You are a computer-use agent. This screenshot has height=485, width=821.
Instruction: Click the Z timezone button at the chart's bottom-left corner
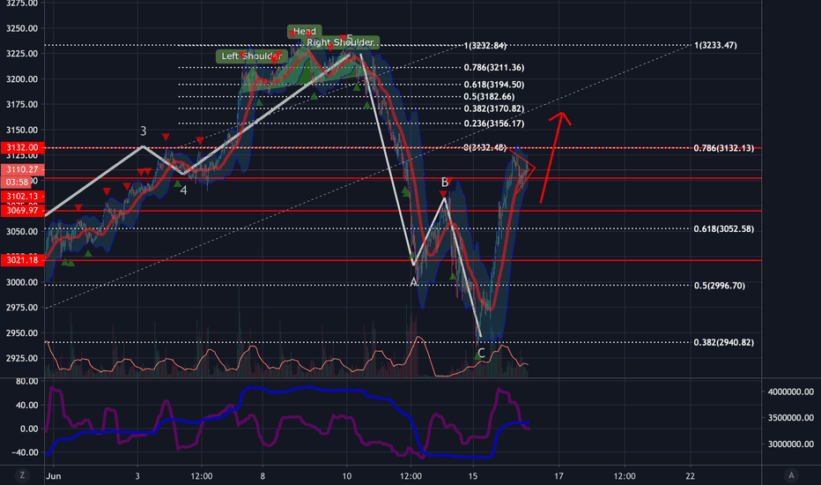point(22,475)
